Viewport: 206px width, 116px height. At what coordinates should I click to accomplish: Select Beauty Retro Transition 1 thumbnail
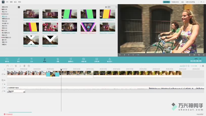[x=88, y=27]
